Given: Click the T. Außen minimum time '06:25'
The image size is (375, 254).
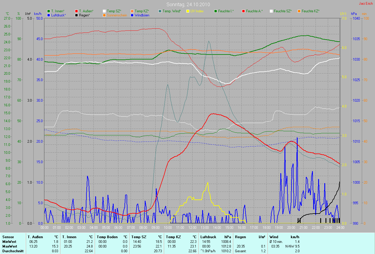Looking at the screenshot, I should [x=33, y=241].
